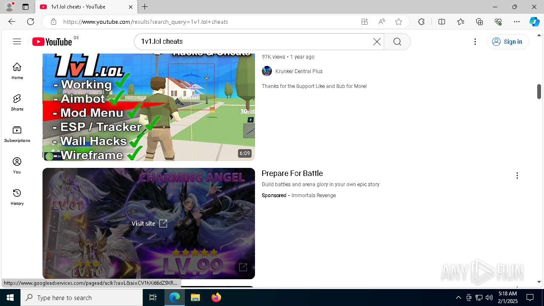Open volume control in tray

coord(489,297)
